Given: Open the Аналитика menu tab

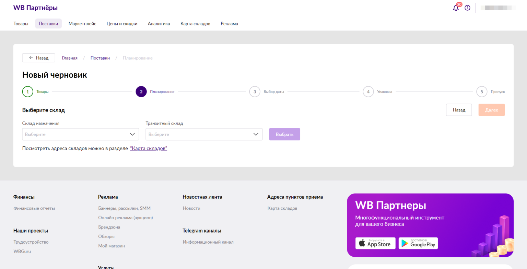Looking at the screenshot, I should click(x=159, y=24).
